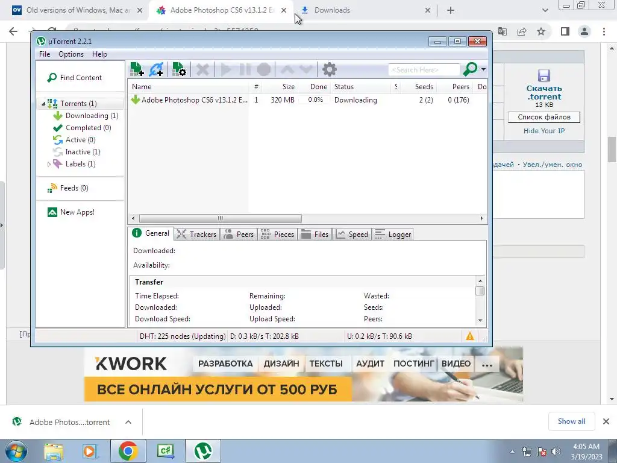Open the Windows Start button

point(15,451)
